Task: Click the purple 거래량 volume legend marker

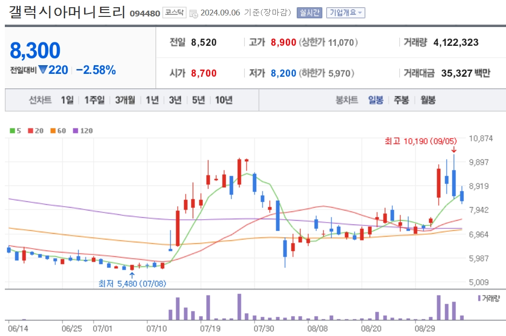Action: (x=479, y=298)
